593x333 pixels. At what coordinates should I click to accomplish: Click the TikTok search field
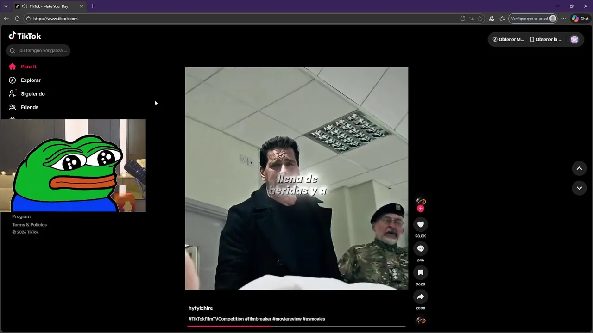[38, 50]
